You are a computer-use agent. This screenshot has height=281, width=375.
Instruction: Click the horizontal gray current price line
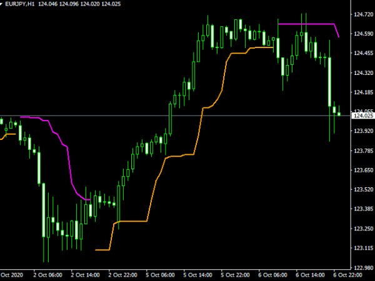click(187, 116)
